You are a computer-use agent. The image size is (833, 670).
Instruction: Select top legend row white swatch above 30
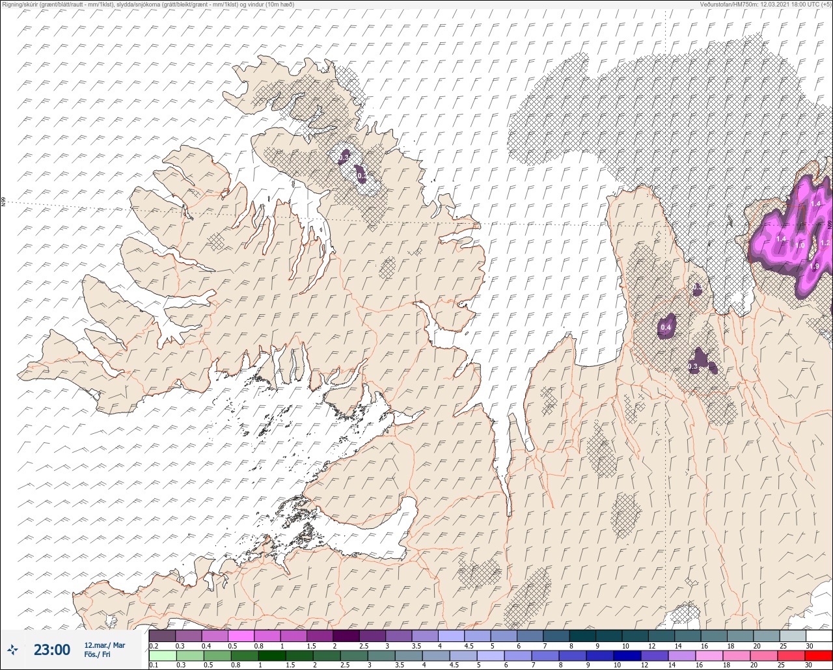tap(819, 636)
